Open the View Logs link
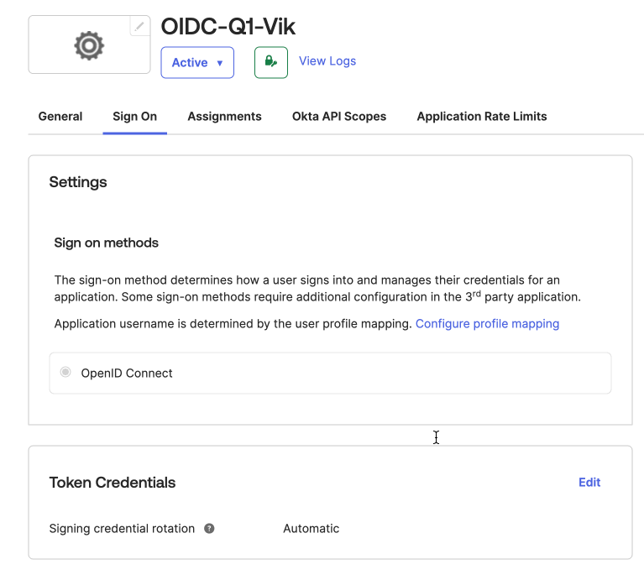644x575 pixels. click(327, 61)
